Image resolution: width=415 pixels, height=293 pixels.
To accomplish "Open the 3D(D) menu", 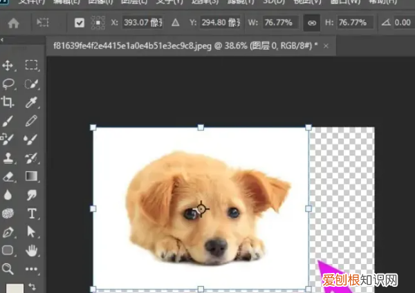I will [274, 2].
